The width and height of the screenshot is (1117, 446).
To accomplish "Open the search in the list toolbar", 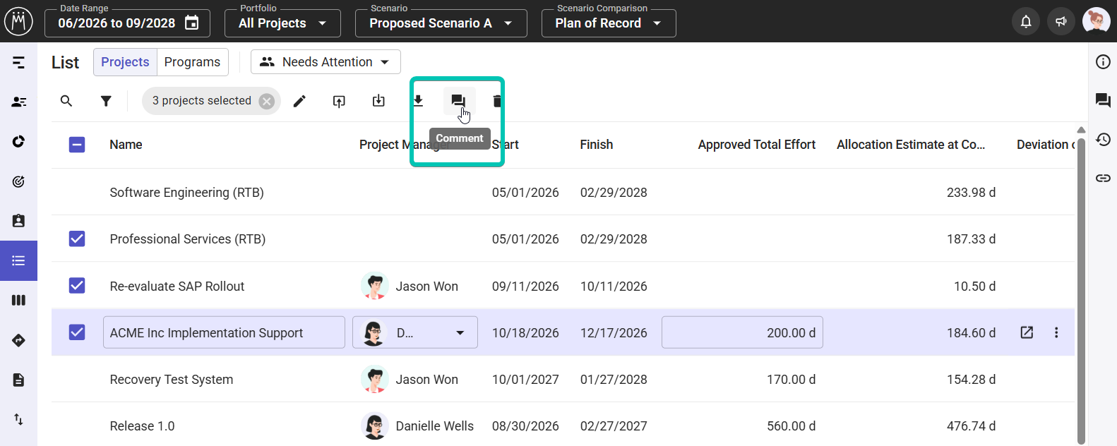I will point(66,101).
